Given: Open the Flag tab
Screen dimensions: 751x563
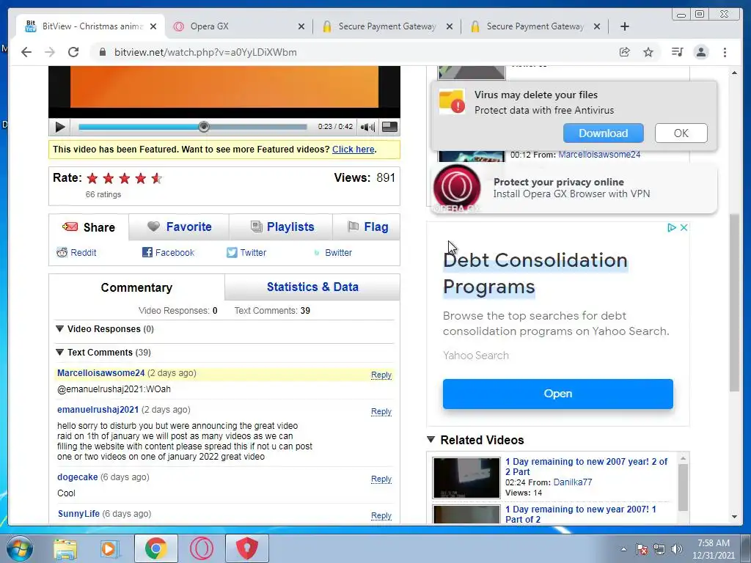Looking at the screenshot, I should [x=367, y=227].
